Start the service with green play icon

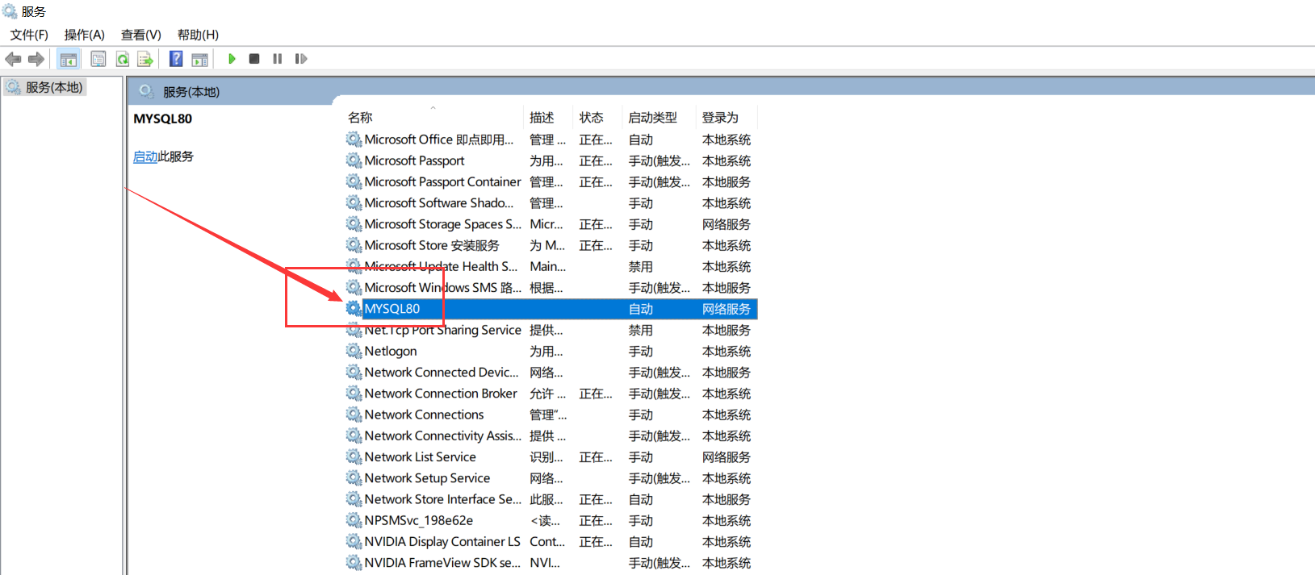[x=232, y=59]
